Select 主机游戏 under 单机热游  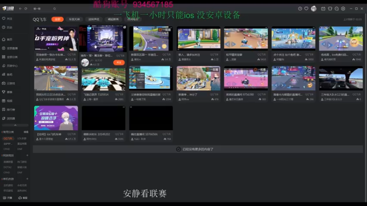coord(8,185)
